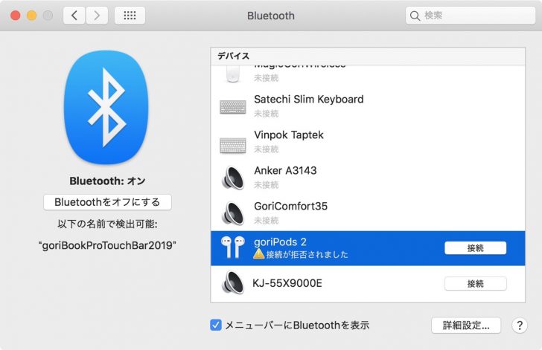Focus the 検索 search field
This screenshot has width=542, height=350.
click(471, 16)
